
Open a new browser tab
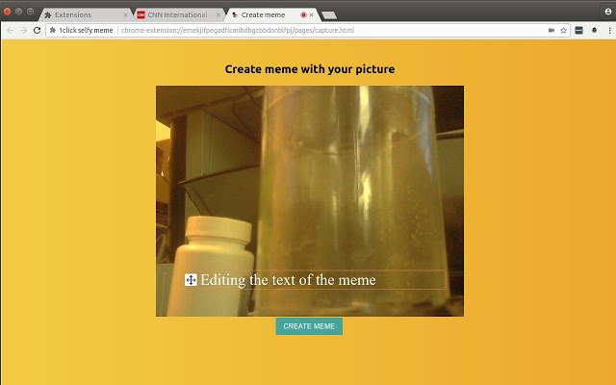click(328, 15)
